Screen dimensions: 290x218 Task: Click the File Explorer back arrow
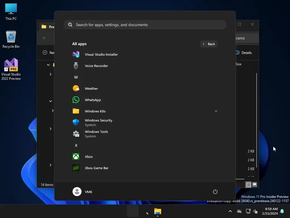pos(44,38)
